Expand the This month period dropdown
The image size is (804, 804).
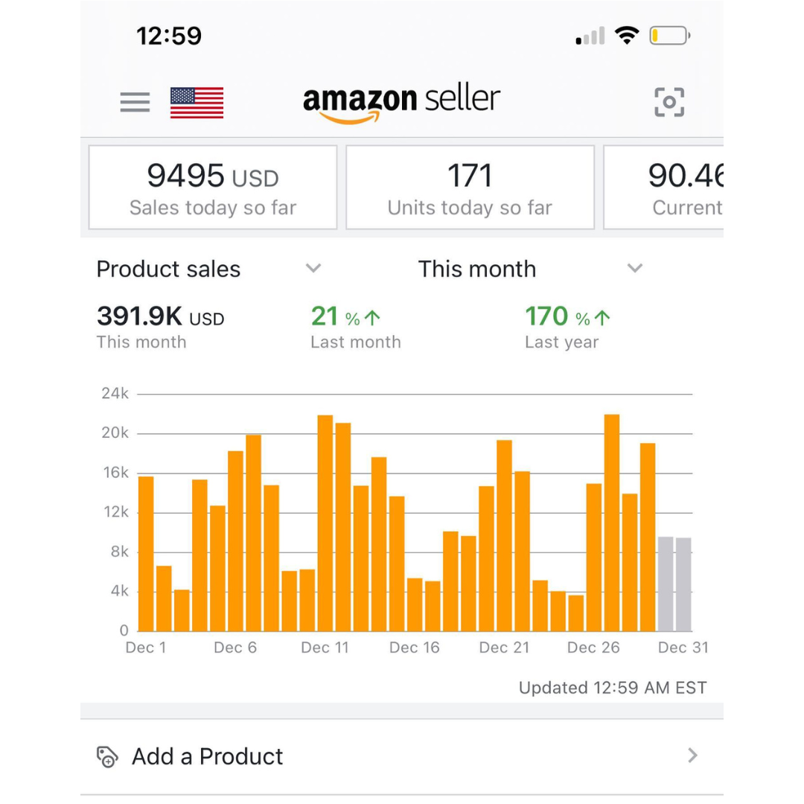634,268
